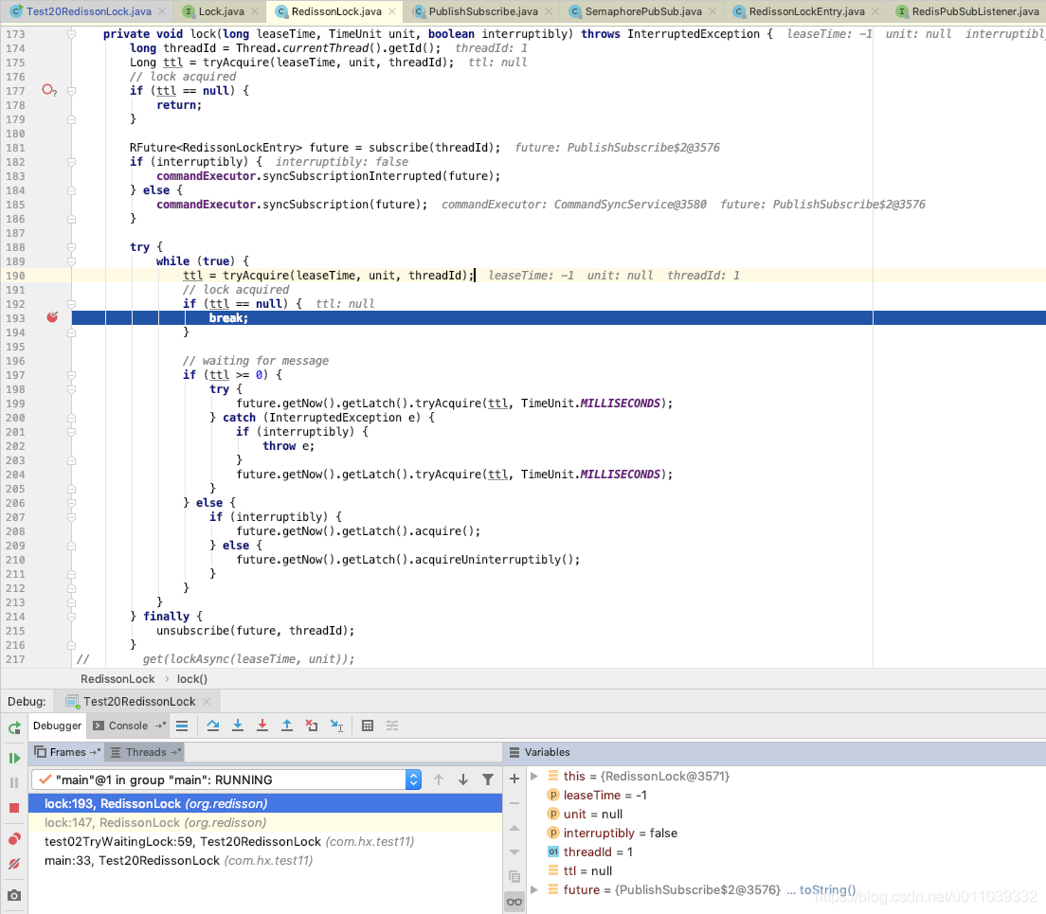Collapse the fold at line 197
This screenshot has width=1046, height=914.
click(71, 375)
